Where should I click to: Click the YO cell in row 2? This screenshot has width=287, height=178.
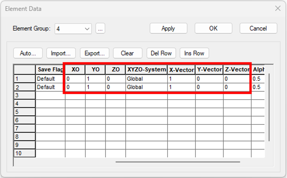point(95,87)
